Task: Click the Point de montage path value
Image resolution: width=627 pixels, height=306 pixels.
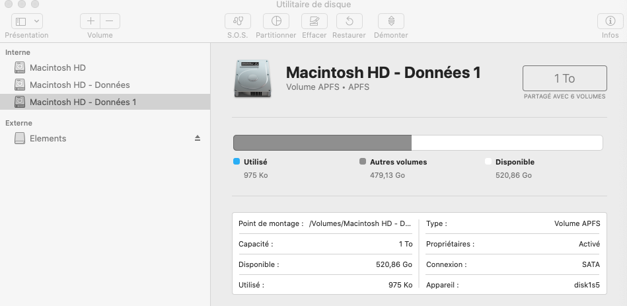Action: tap(360, 223)
